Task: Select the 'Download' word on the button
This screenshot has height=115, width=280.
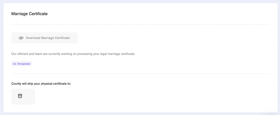Action: tap(33, 38)
